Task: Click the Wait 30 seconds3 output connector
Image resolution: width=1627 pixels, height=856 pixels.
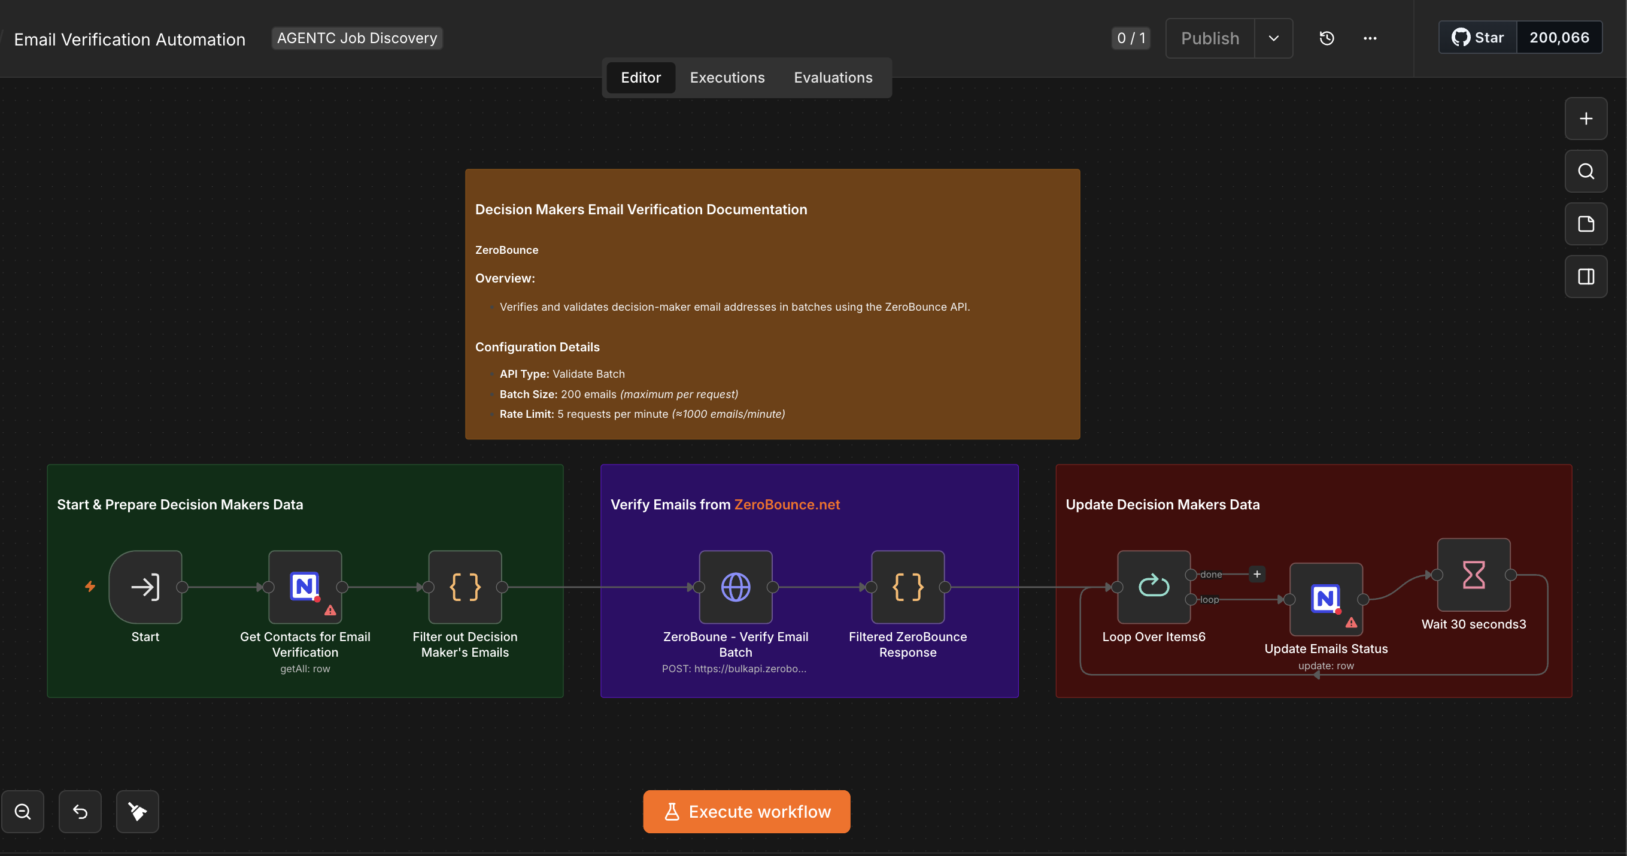Action: 1511,575
